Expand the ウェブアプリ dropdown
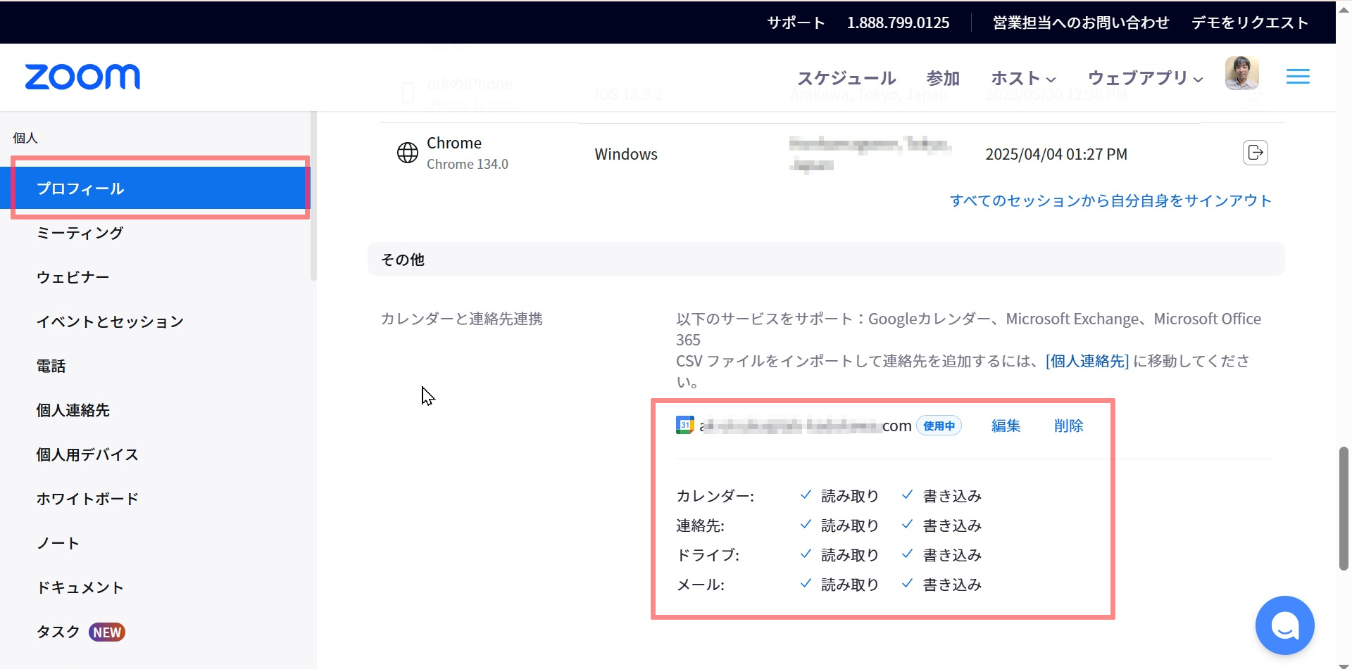The height and width of the screenshot is (669, 1352). pyautogui.click(x=1145, y=78)
